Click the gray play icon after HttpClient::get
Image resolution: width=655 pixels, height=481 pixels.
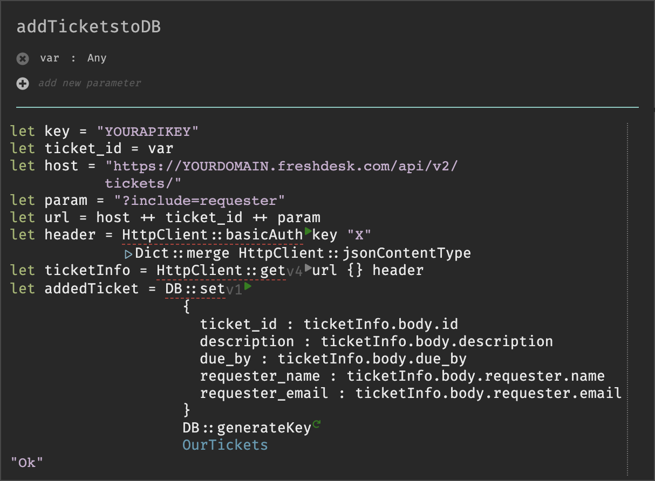[x=308, y=267]
